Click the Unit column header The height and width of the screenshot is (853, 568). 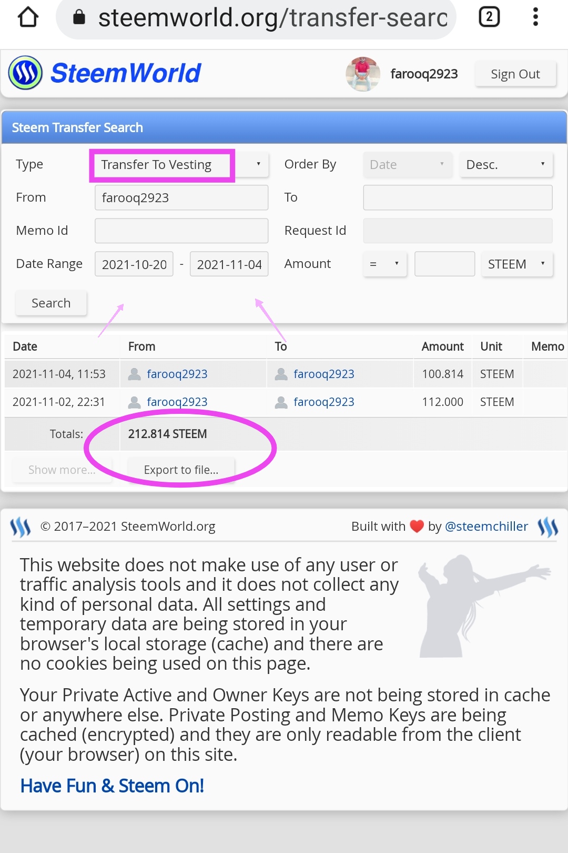pos(491,346)
